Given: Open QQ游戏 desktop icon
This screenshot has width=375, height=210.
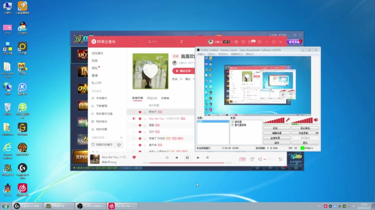Looking at the screenshot, I should pyautogui.click(x=22, y=28).
